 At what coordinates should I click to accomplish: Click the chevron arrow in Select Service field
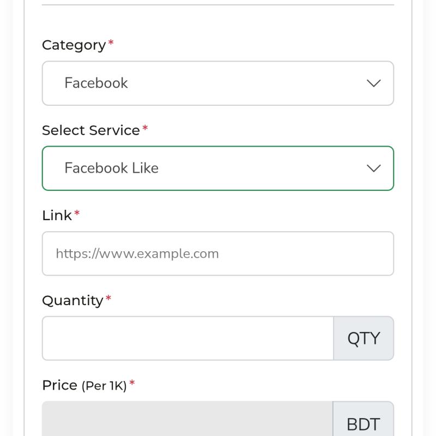pos(373,168)
